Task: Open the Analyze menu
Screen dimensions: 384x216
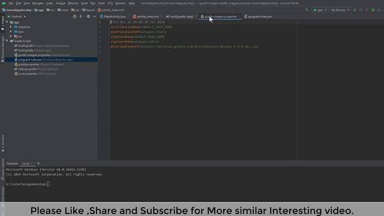Action: point(61,4)
